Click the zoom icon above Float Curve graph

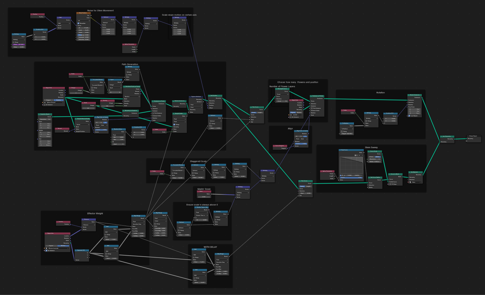(x=355, y=155)
